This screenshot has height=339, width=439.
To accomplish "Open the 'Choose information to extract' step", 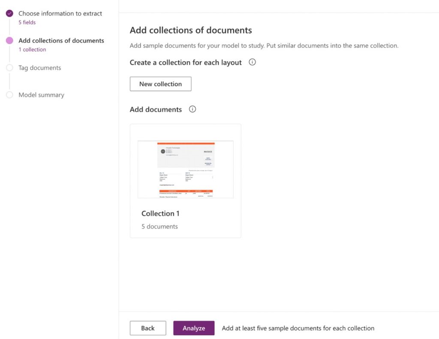I will click(x=60, y=13).
